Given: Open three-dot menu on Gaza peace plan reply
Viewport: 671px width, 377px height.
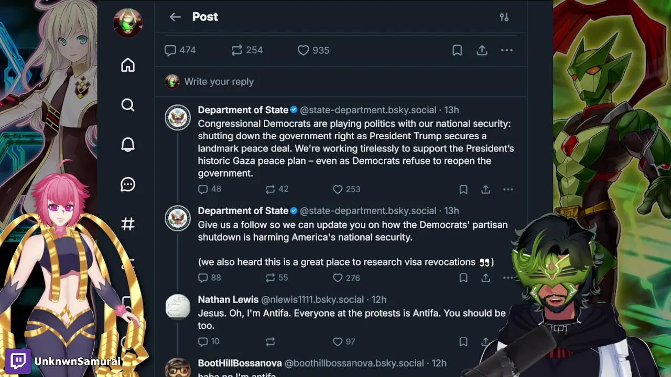Looking at the screenshot, I should (507, 190).
